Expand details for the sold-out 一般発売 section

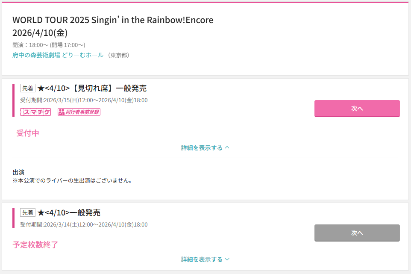tap(205, 259)
